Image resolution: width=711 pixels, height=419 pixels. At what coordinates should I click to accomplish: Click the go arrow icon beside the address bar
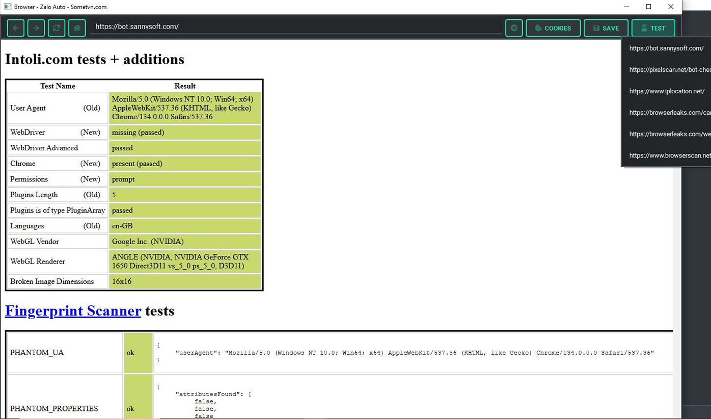(513, 28)
